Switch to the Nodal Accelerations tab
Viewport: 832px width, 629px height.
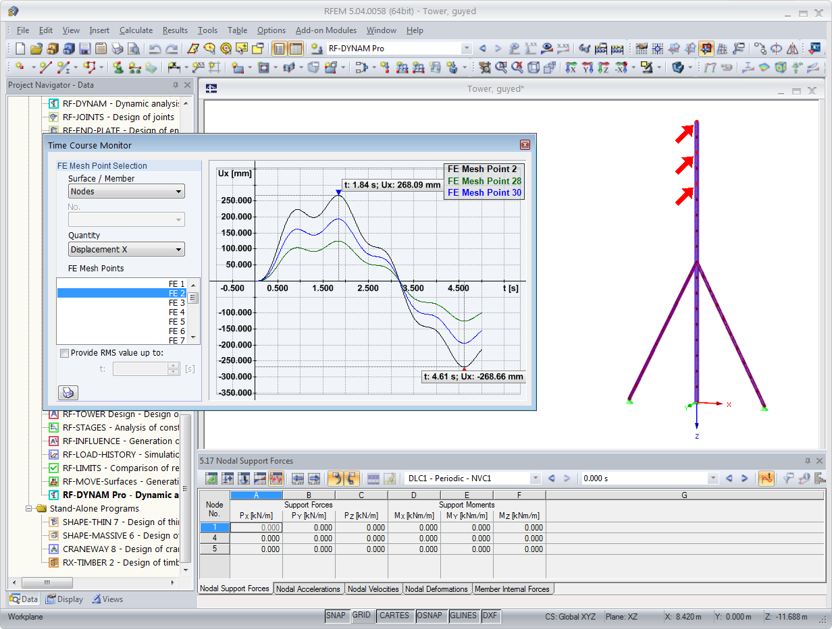point(309,589)
